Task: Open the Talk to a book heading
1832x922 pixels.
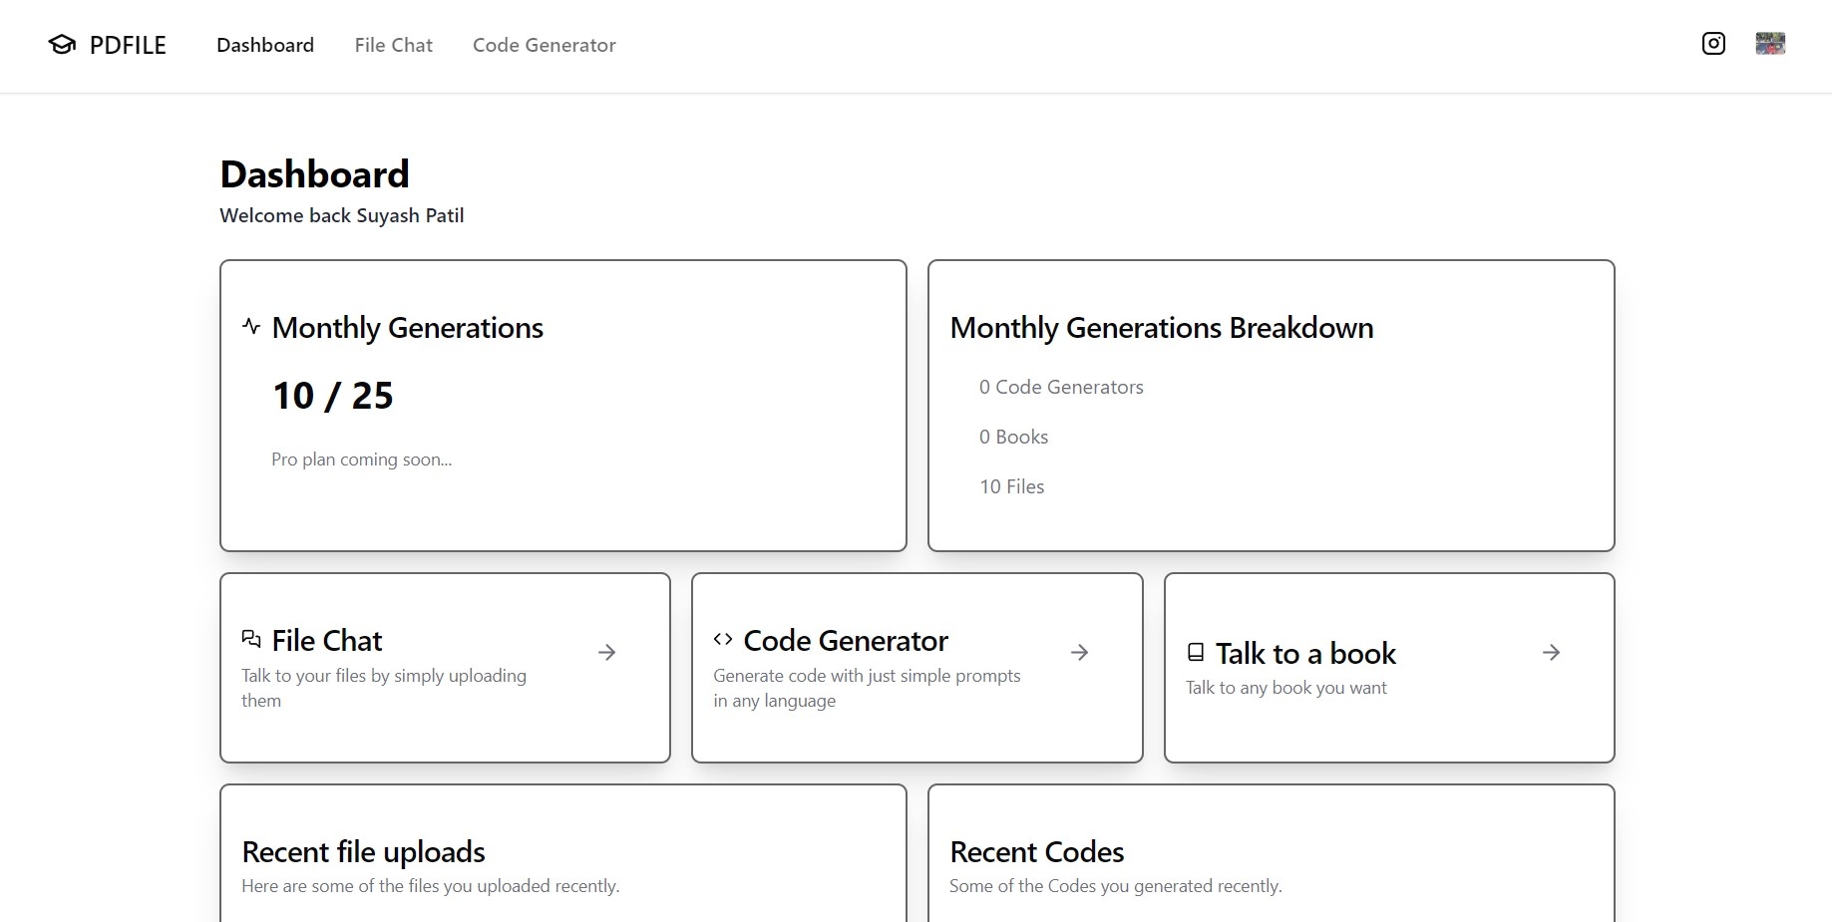Action: pos(1305,654)
